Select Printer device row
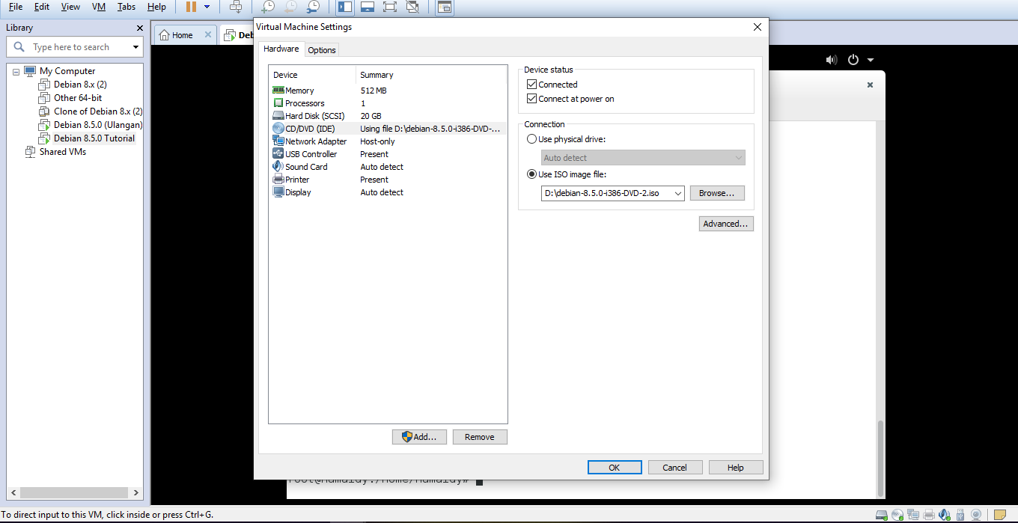This screenshot has width=1018, height=523. [388, 180]
